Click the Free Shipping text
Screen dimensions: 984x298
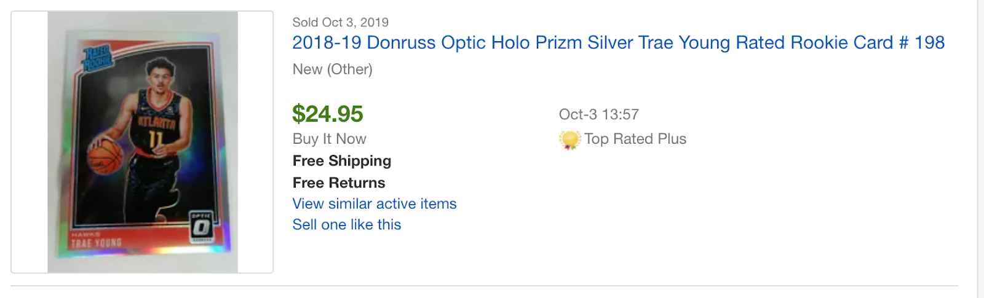[x=342, y=161]
